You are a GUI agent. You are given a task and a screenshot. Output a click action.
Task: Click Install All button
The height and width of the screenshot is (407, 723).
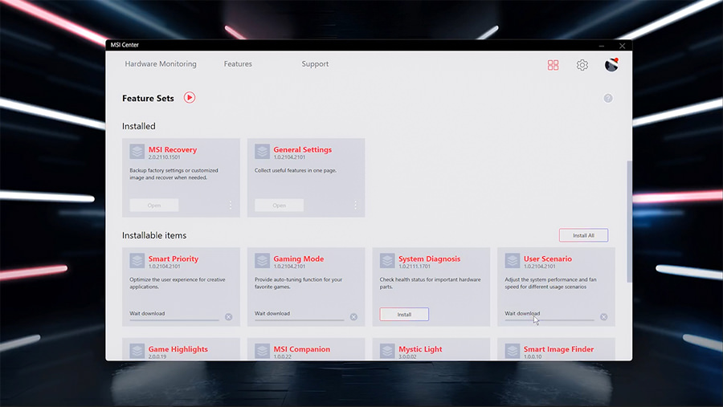coord(583,235)
